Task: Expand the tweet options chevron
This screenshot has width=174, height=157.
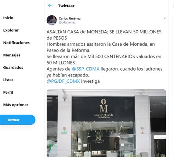Action: coord(165,18)
